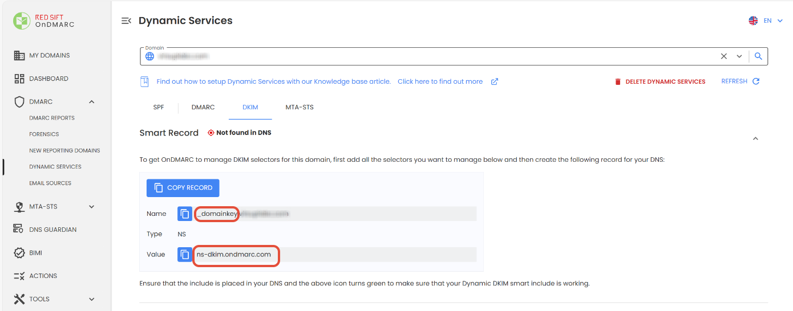Open BIMI in the sidebar
Screen dimensions: 793x311
tap(35, 253)
